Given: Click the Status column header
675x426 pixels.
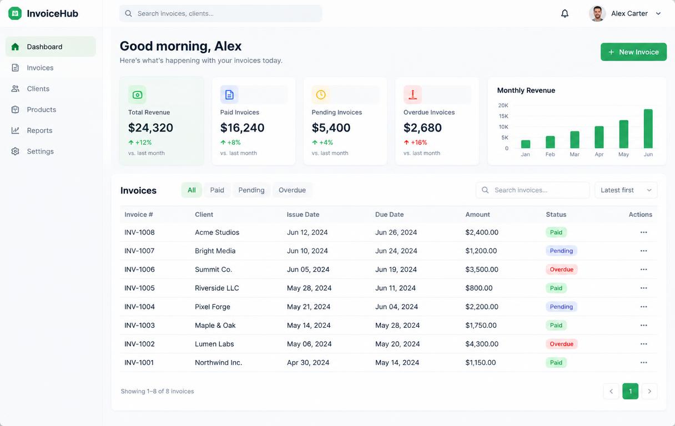Looking at the screenshot, I should click(556, 215).
